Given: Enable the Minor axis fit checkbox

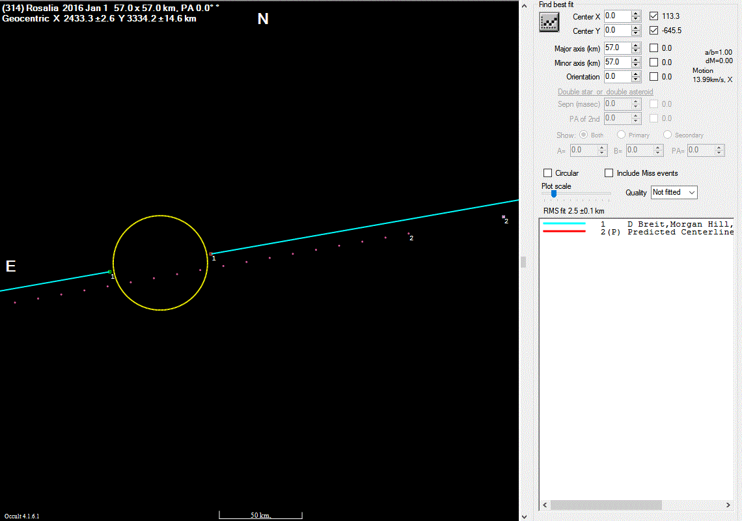Looking at the screenshot, I should pos(654,63).
